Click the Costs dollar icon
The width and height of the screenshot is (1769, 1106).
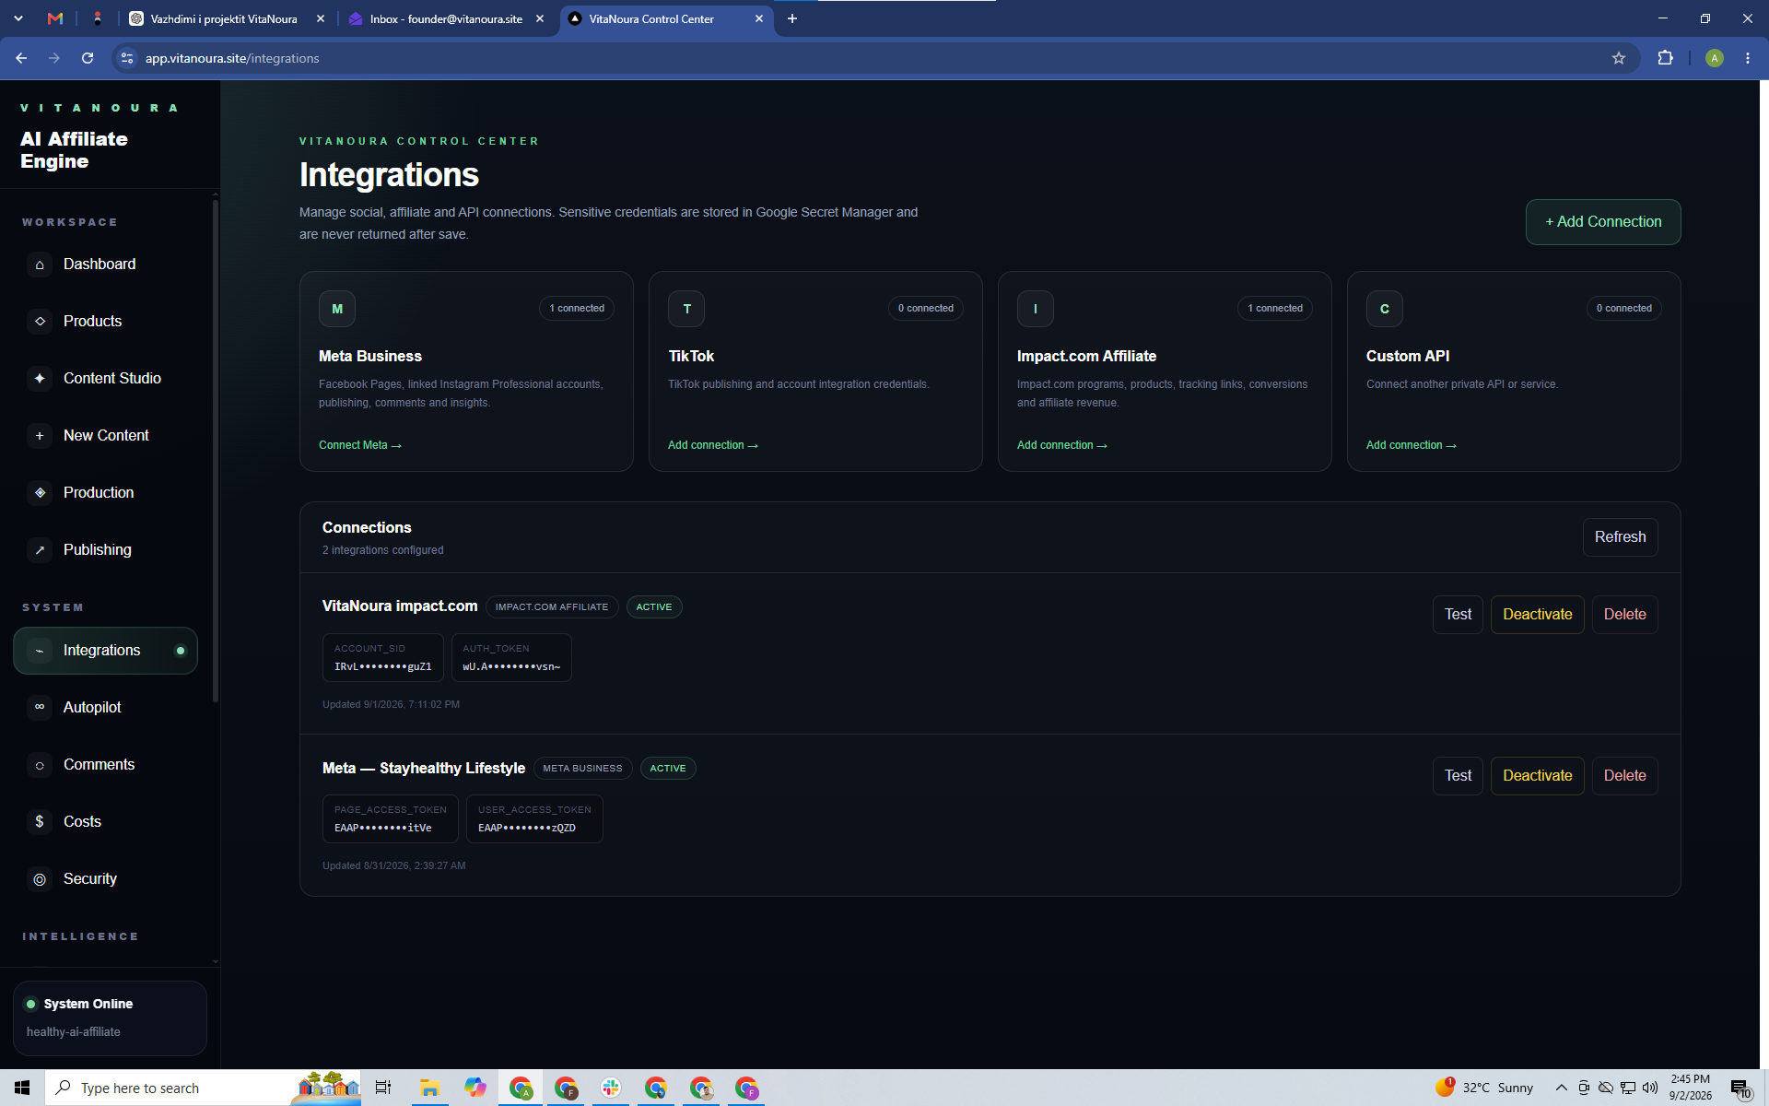pyautogui.click(x=40, y=822)
